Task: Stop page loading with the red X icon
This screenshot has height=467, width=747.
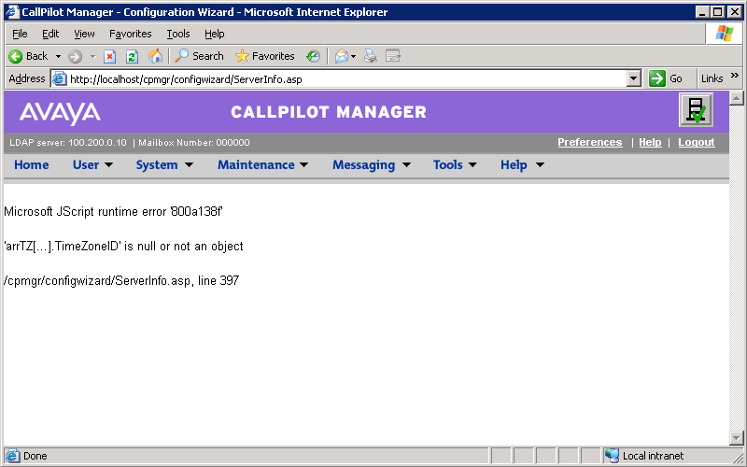Action: 109,57
